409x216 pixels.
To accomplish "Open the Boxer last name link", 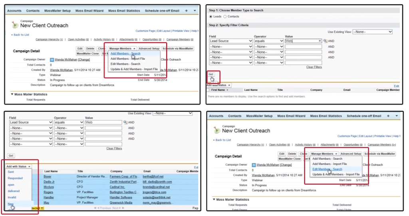I will 48,176.
